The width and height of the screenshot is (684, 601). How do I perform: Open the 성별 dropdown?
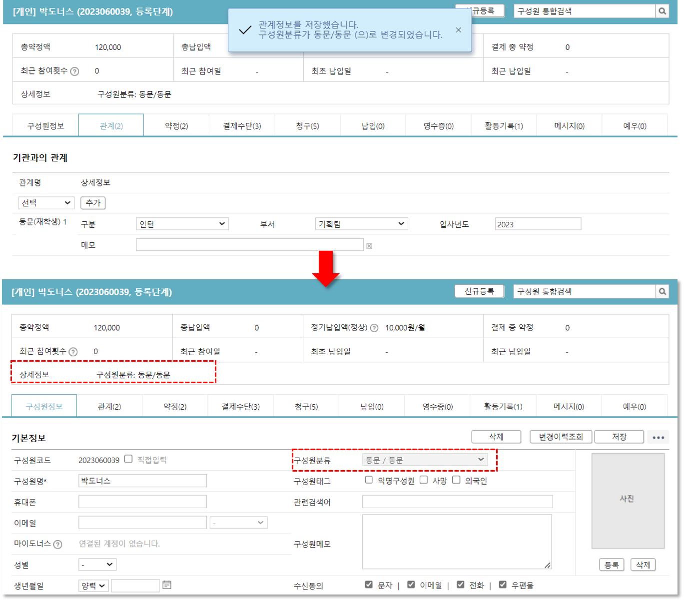point(97,565)
